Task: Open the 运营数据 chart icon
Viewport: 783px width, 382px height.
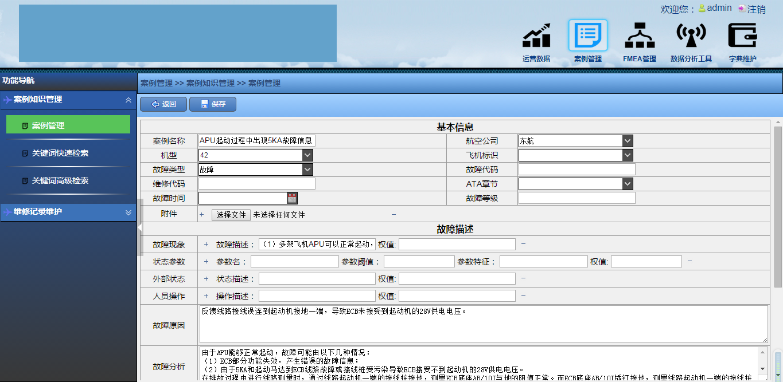Action: tap(536, 37)
